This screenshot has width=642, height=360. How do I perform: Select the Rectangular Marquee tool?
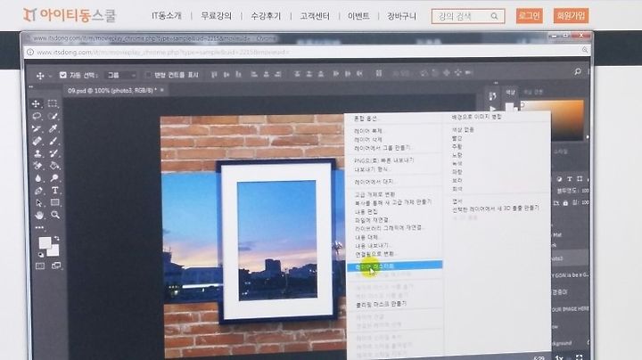(x=53, y=103)
